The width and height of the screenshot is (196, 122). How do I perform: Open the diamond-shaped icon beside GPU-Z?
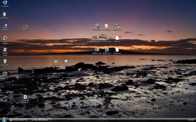coord(66,63)
